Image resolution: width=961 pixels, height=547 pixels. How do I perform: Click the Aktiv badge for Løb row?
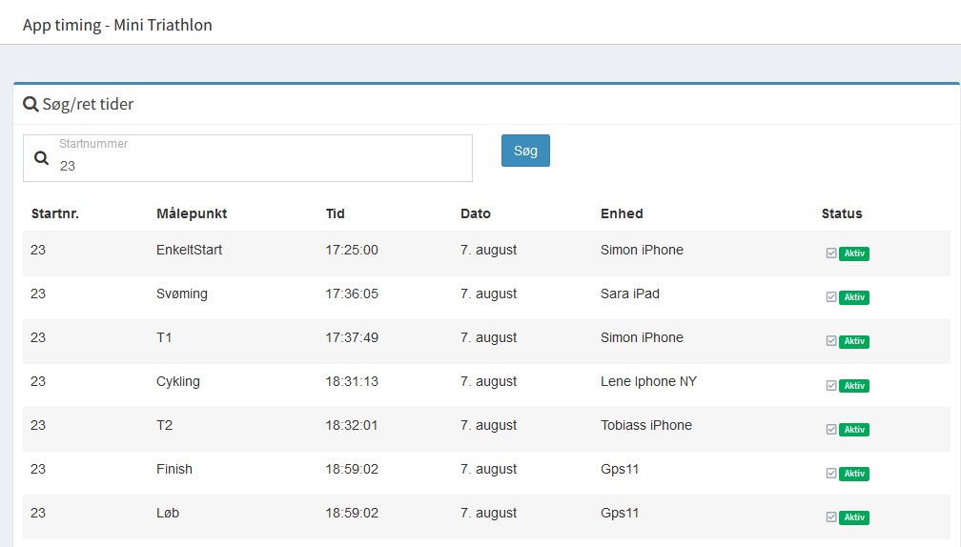point(854,517)
